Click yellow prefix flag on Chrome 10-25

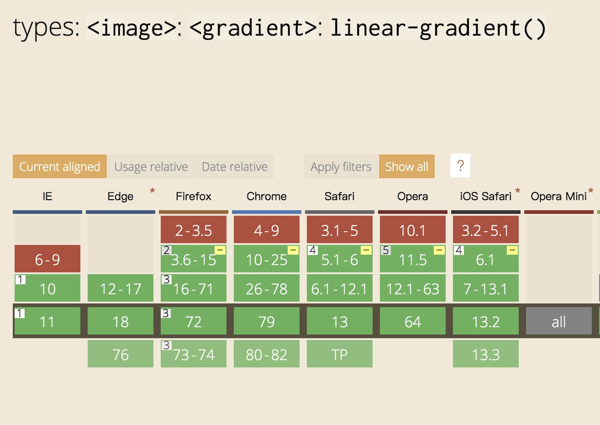293,250
